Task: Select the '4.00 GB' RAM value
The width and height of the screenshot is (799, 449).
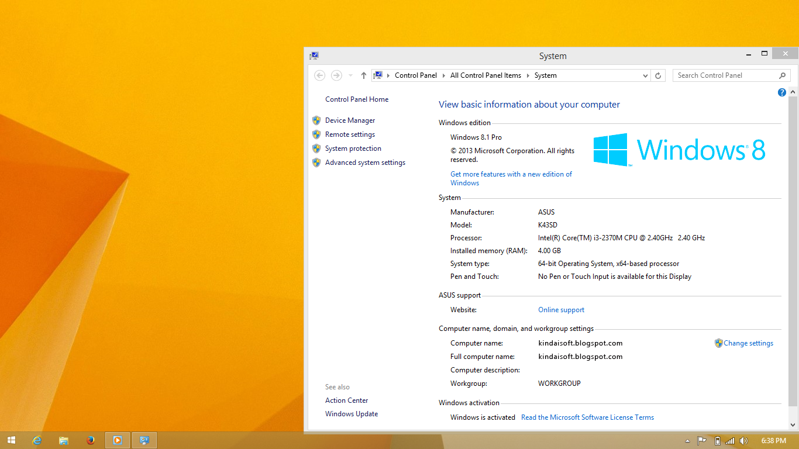Action: tap(549, 251)
